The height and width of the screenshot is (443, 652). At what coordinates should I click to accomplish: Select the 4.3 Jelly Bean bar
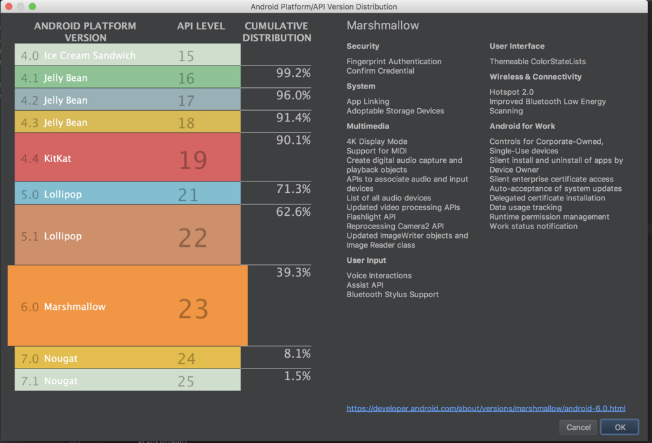coord(127,122)
